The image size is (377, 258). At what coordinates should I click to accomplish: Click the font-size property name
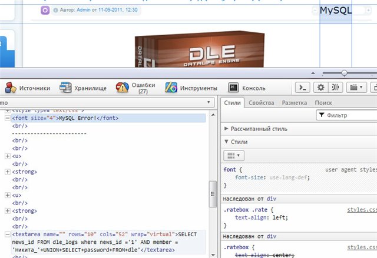(250, 177)
